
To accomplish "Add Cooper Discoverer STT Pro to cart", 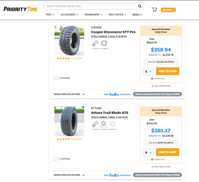I will 168,71.
